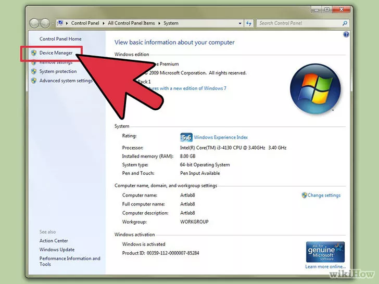
Task: Go to All Control Panel Items breadcrumb
Action: tap(132, 23)
